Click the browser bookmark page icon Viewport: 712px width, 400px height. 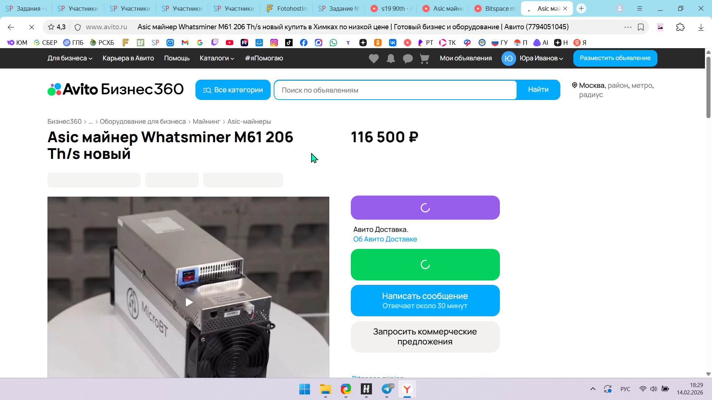click(641, 27)
